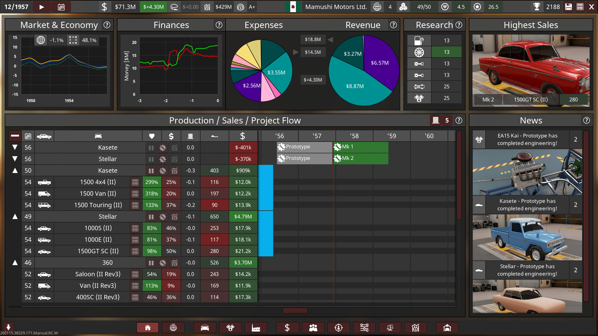Open the calendar icon next to play button
Image resolution: width=598 pixels, height=336 pixels.
[x=61, y=7]
